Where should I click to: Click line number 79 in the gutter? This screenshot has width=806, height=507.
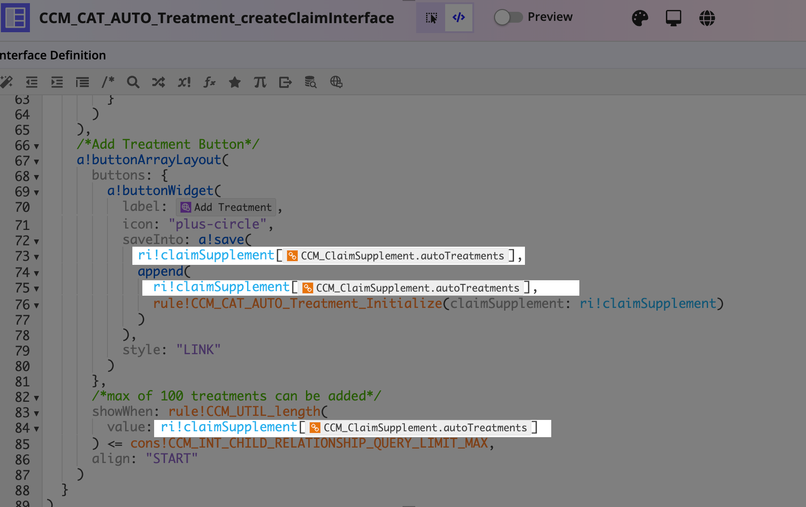point(22,351)
